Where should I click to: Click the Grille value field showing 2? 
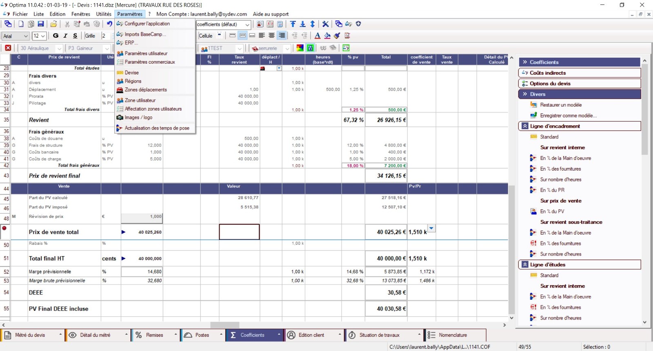click(x=106, y=36)
